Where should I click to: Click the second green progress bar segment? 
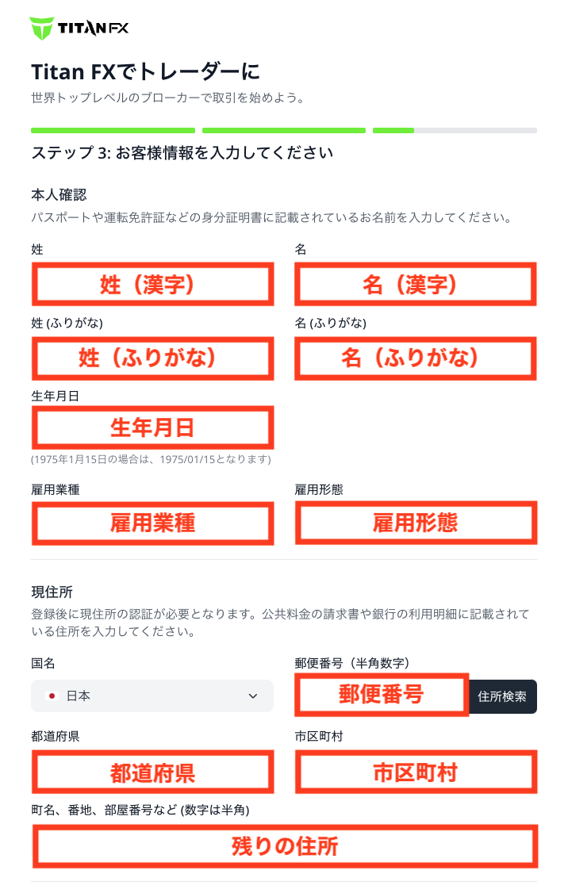[x=284, y=130]
